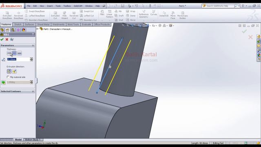
Task: Select Rib tool in ribbon
Action: coord(118,11)
